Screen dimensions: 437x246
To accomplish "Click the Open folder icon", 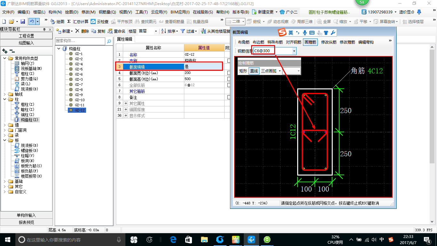I will [11, 21].
